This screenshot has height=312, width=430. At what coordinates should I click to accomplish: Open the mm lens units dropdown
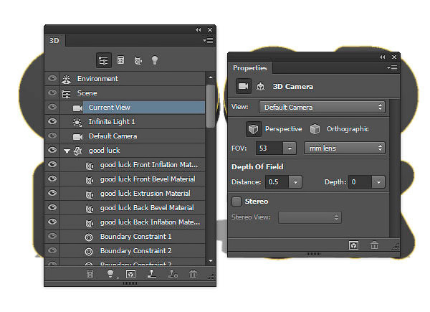(x=345, y=148)
